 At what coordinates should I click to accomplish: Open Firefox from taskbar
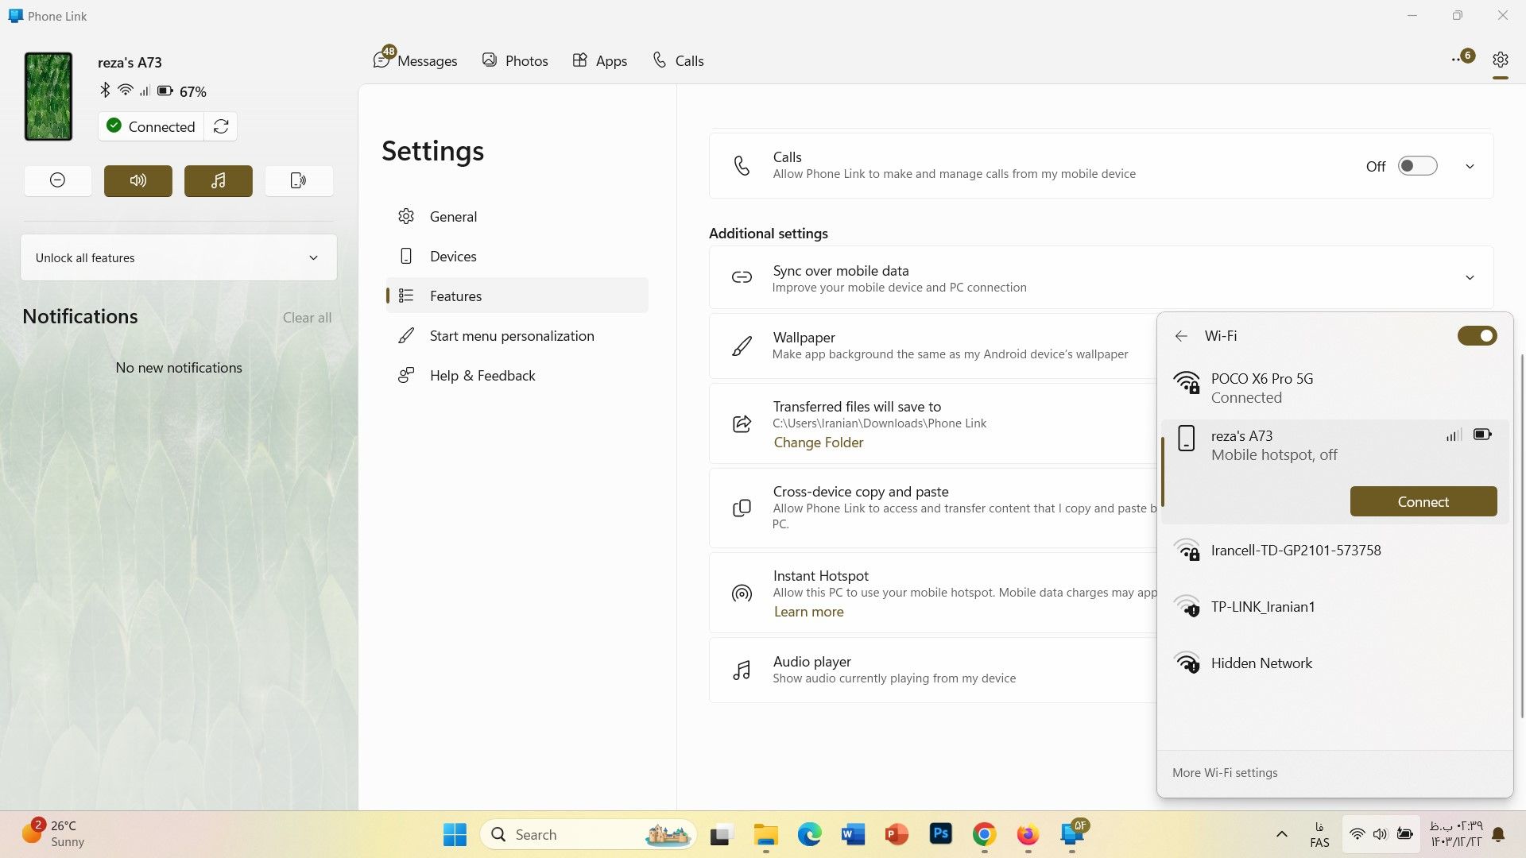1028,834
